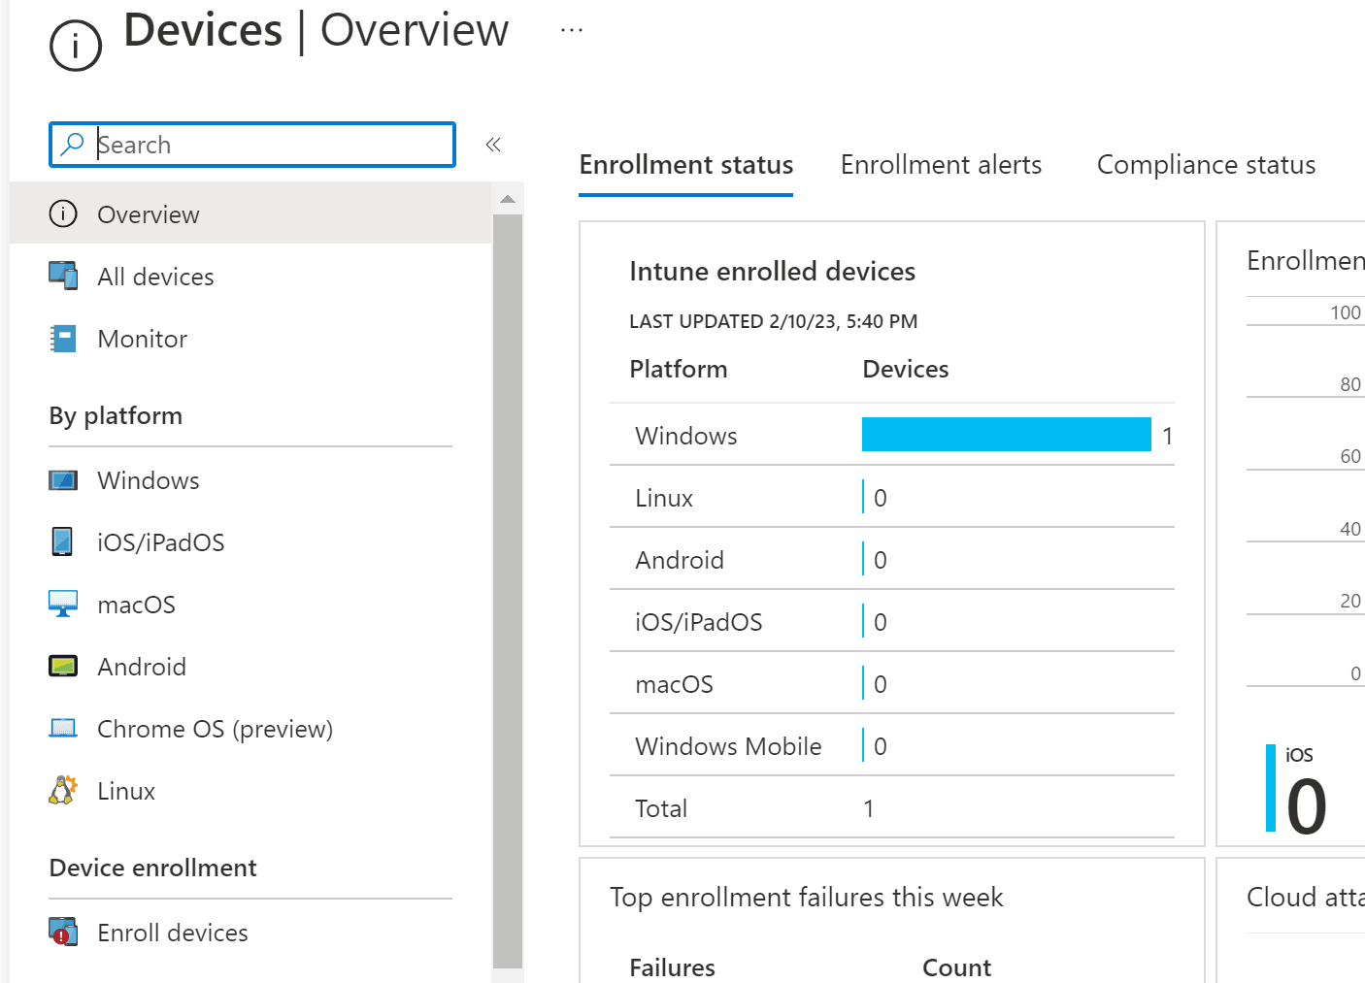Click the macOS monitor icon

(x=63, y=604)
